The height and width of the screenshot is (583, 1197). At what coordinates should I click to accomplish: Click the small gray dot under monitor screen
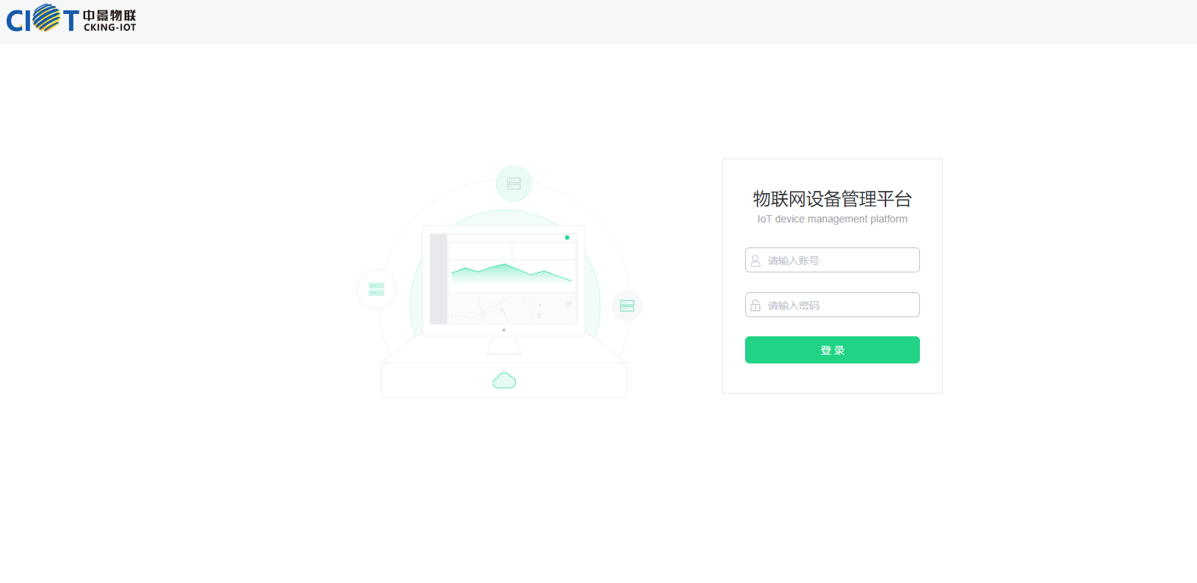click(x=503, y=330)
